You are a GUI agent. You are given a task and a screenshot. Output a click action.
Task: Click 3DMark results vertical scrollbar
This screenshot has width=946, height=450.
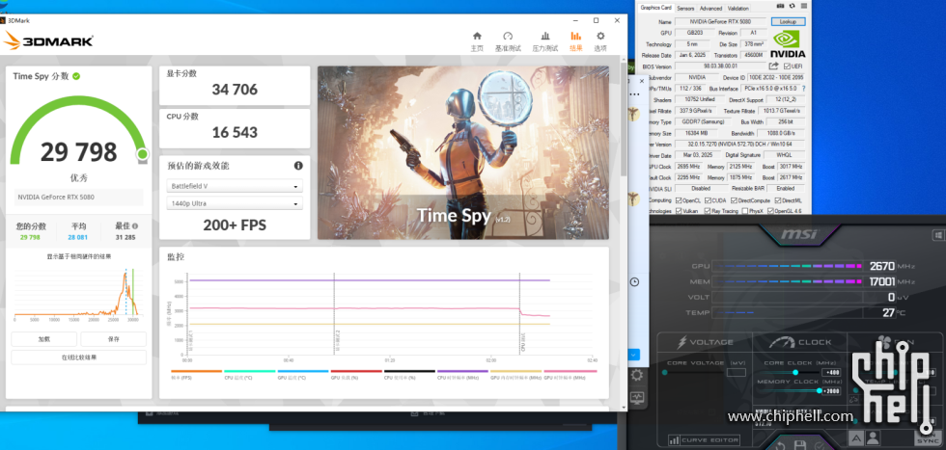click(x=624, y=120)
